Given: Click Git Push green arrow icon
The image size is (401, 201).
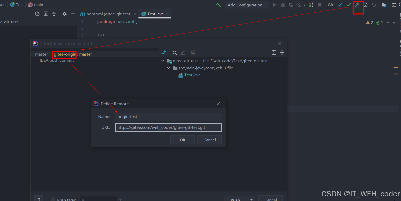Looking at the screenshot, I should 357,5.
